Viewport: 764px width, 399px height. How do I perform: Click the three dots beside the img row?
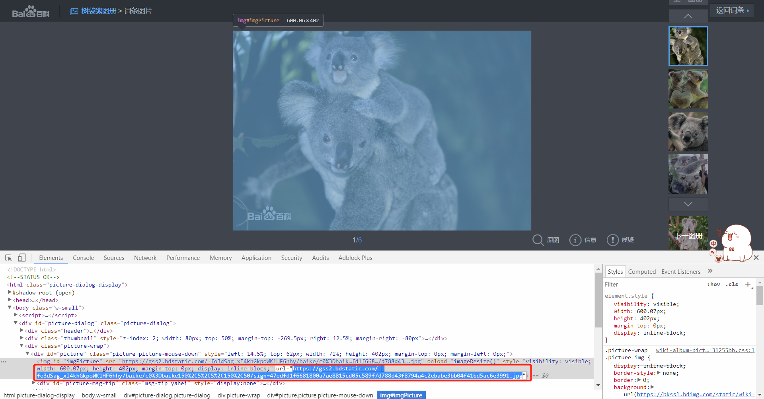tap(4, 362)
